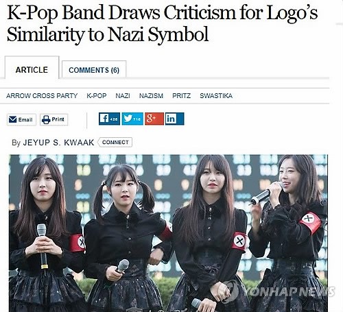Open the Comments (6) tab
Image resolution: width=343 pixels, height=312 pixels.
point(94,70)
